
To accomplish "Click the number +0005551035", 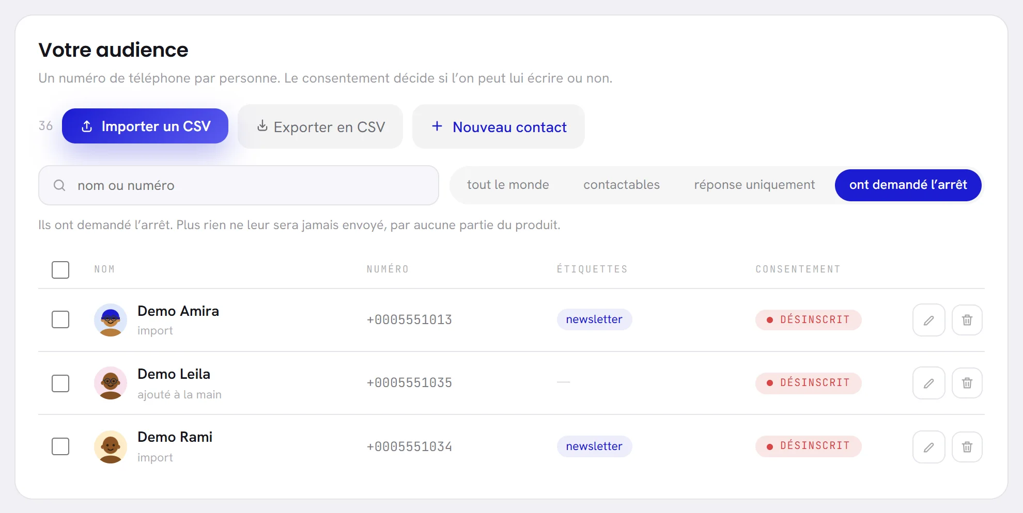I will 409,383.
